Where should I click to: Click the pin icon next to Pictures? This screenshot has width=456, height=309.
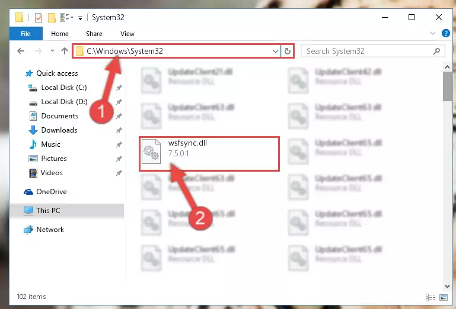(x=119, y=159)
